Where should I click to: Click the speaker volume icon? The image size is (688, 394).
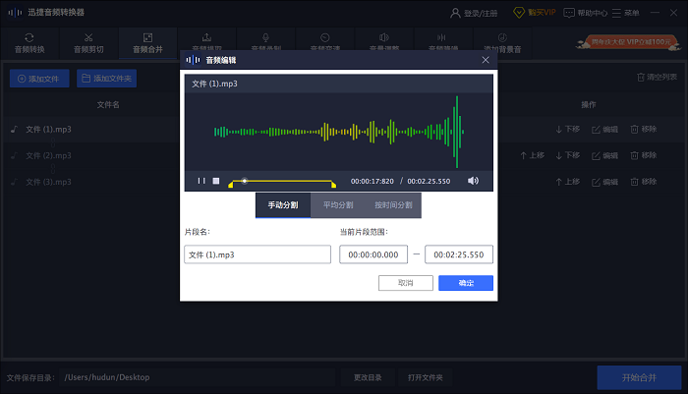(473, 181)
